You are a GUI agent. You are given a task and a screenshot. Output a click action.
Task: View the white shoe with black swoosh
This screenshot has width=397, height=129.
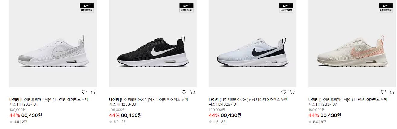point(253,44)
